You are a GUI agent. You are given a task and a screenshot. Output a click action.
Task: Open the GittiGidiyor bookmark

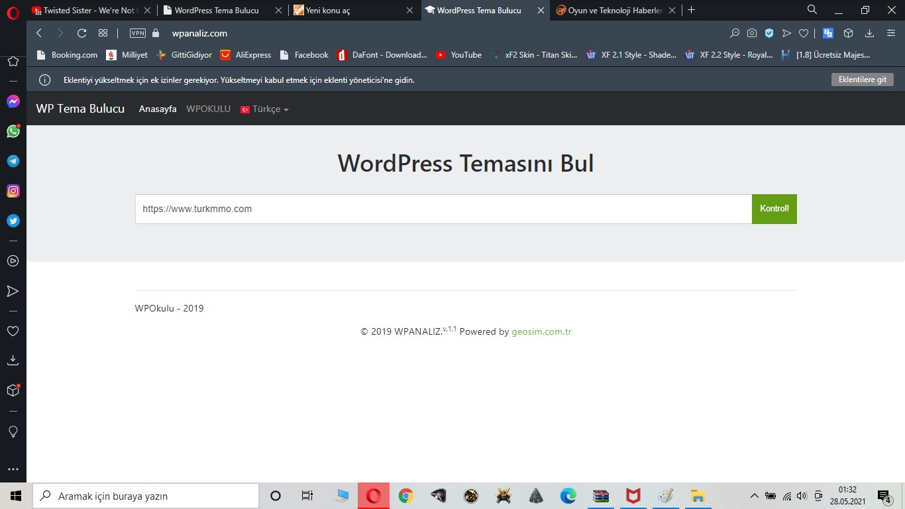pos(184,55)
